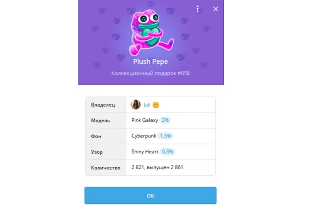Click the Коллекционный подарок #858 subtitle
322x211 pixels.
click(151, 74)
